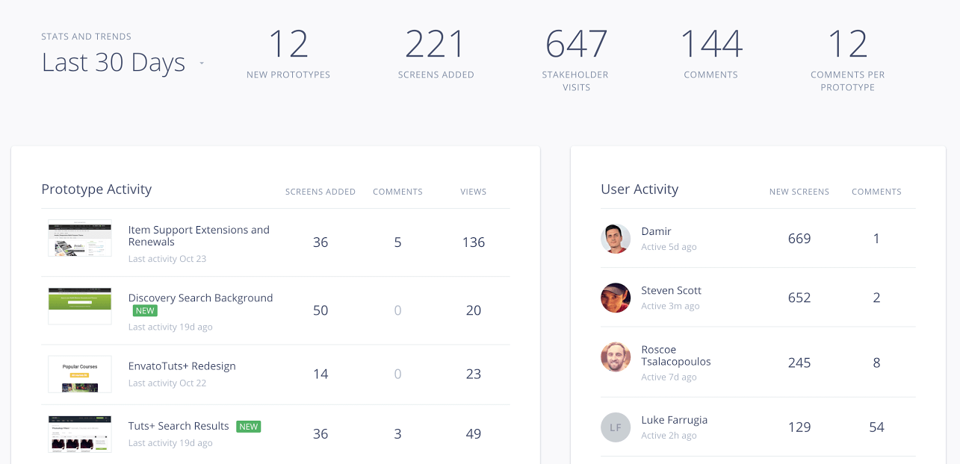960x464 pixels.
Task: Select the Steven Scott user name
Action: coord(671,290)
